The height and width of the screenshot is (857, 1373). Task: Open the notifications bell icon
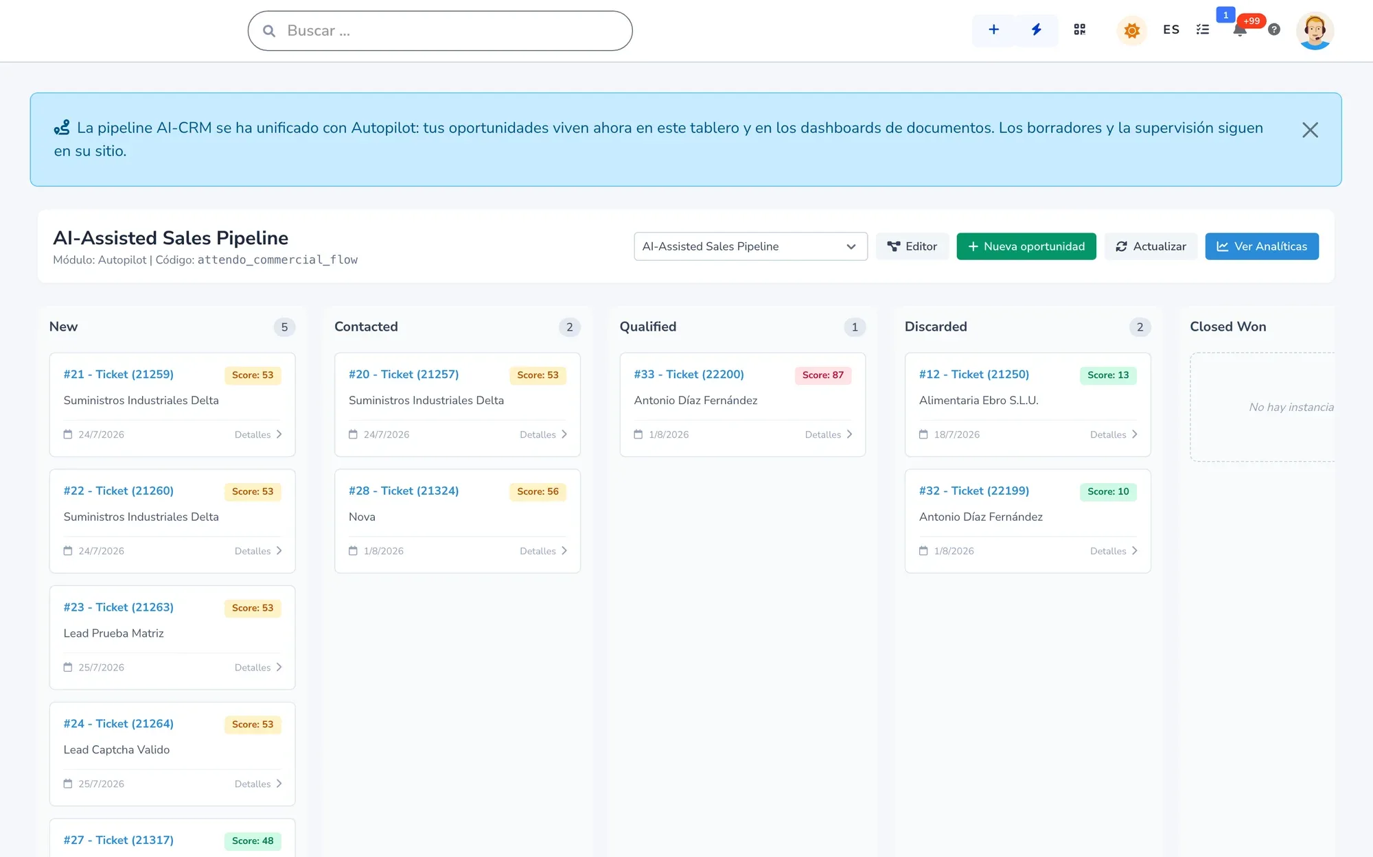coord(1240,30)
